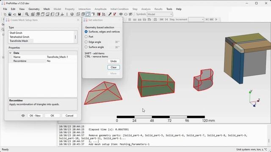The height and width of the screenshot is (152, 271).
Task: Click the Edge angle value field
Action: 114,42
